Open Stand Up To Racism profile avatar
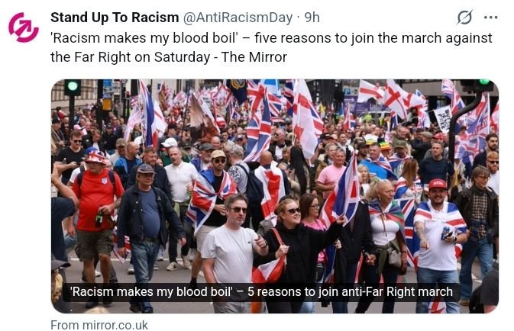514x331 pixels. pos(24,27)
